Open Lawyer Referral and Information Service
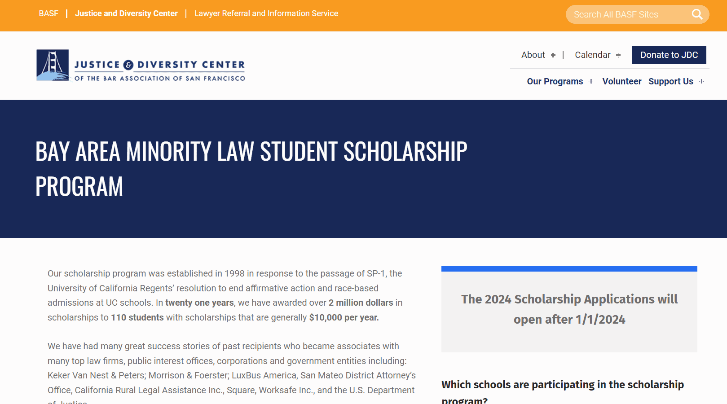This screenshot has height=404, width=727. coord(266,13)
